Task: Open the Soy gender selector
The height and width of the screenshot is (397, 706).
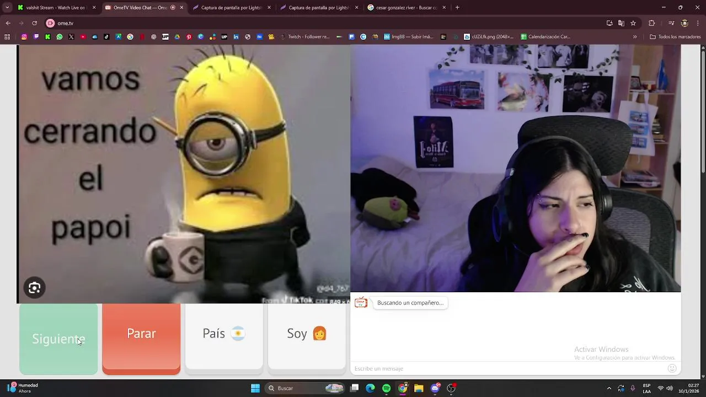Action: (x=307, y=336)
